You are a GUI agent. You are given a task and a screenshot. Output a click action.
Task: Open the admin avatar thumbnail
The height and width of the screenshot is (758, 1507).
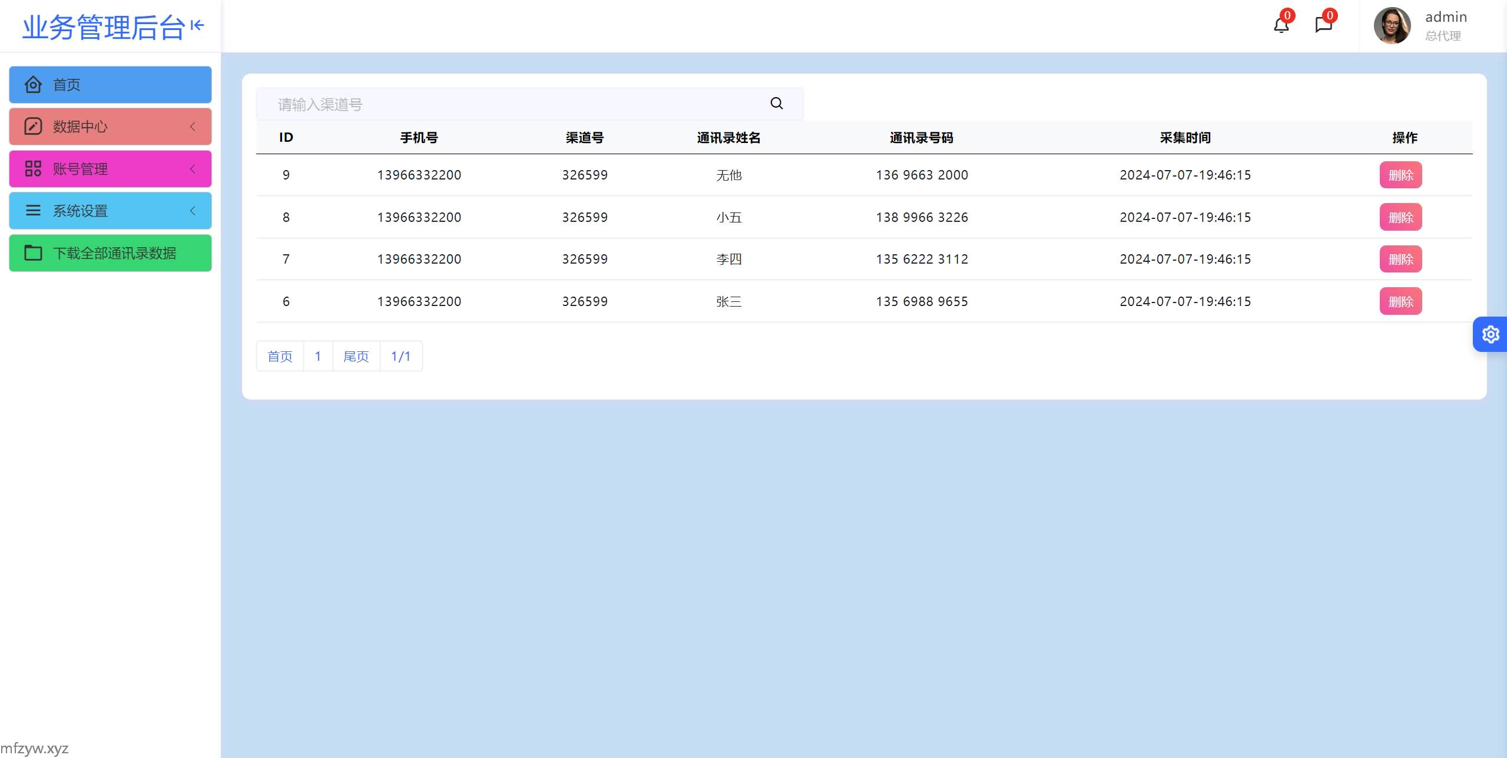point(1392,25)
